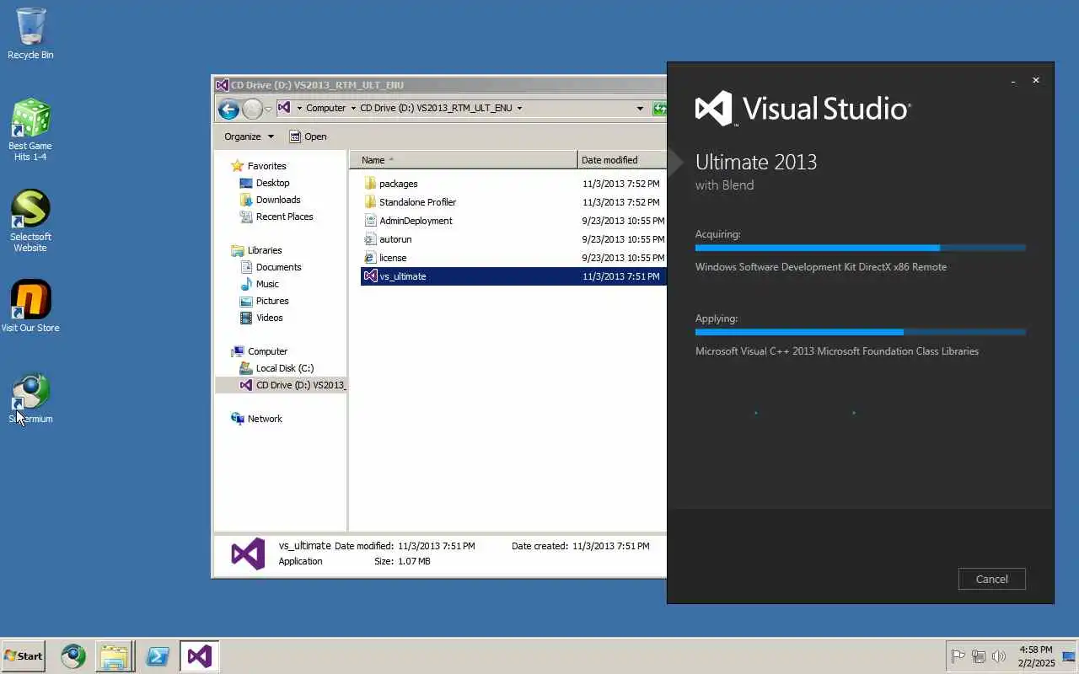This screenshot has height=674, width=1079.
Task: Click the Acquiring progress bar
Action: [861, 248]
